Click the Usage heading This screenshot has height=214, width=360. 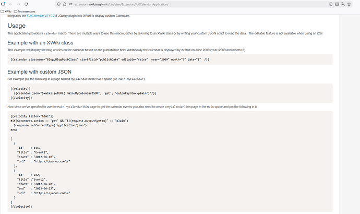[16, 25]
